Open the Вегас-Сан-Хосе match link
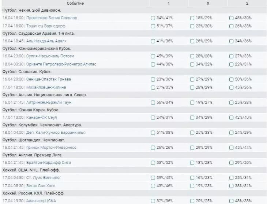Screen dimensions: 267x204 coord(46,185)
